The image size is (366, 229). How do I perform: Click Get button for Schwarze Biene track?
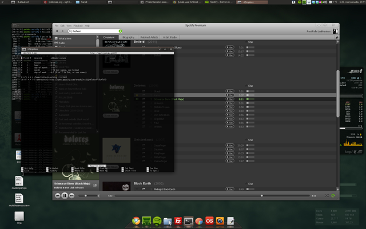[x=230, y=99]
